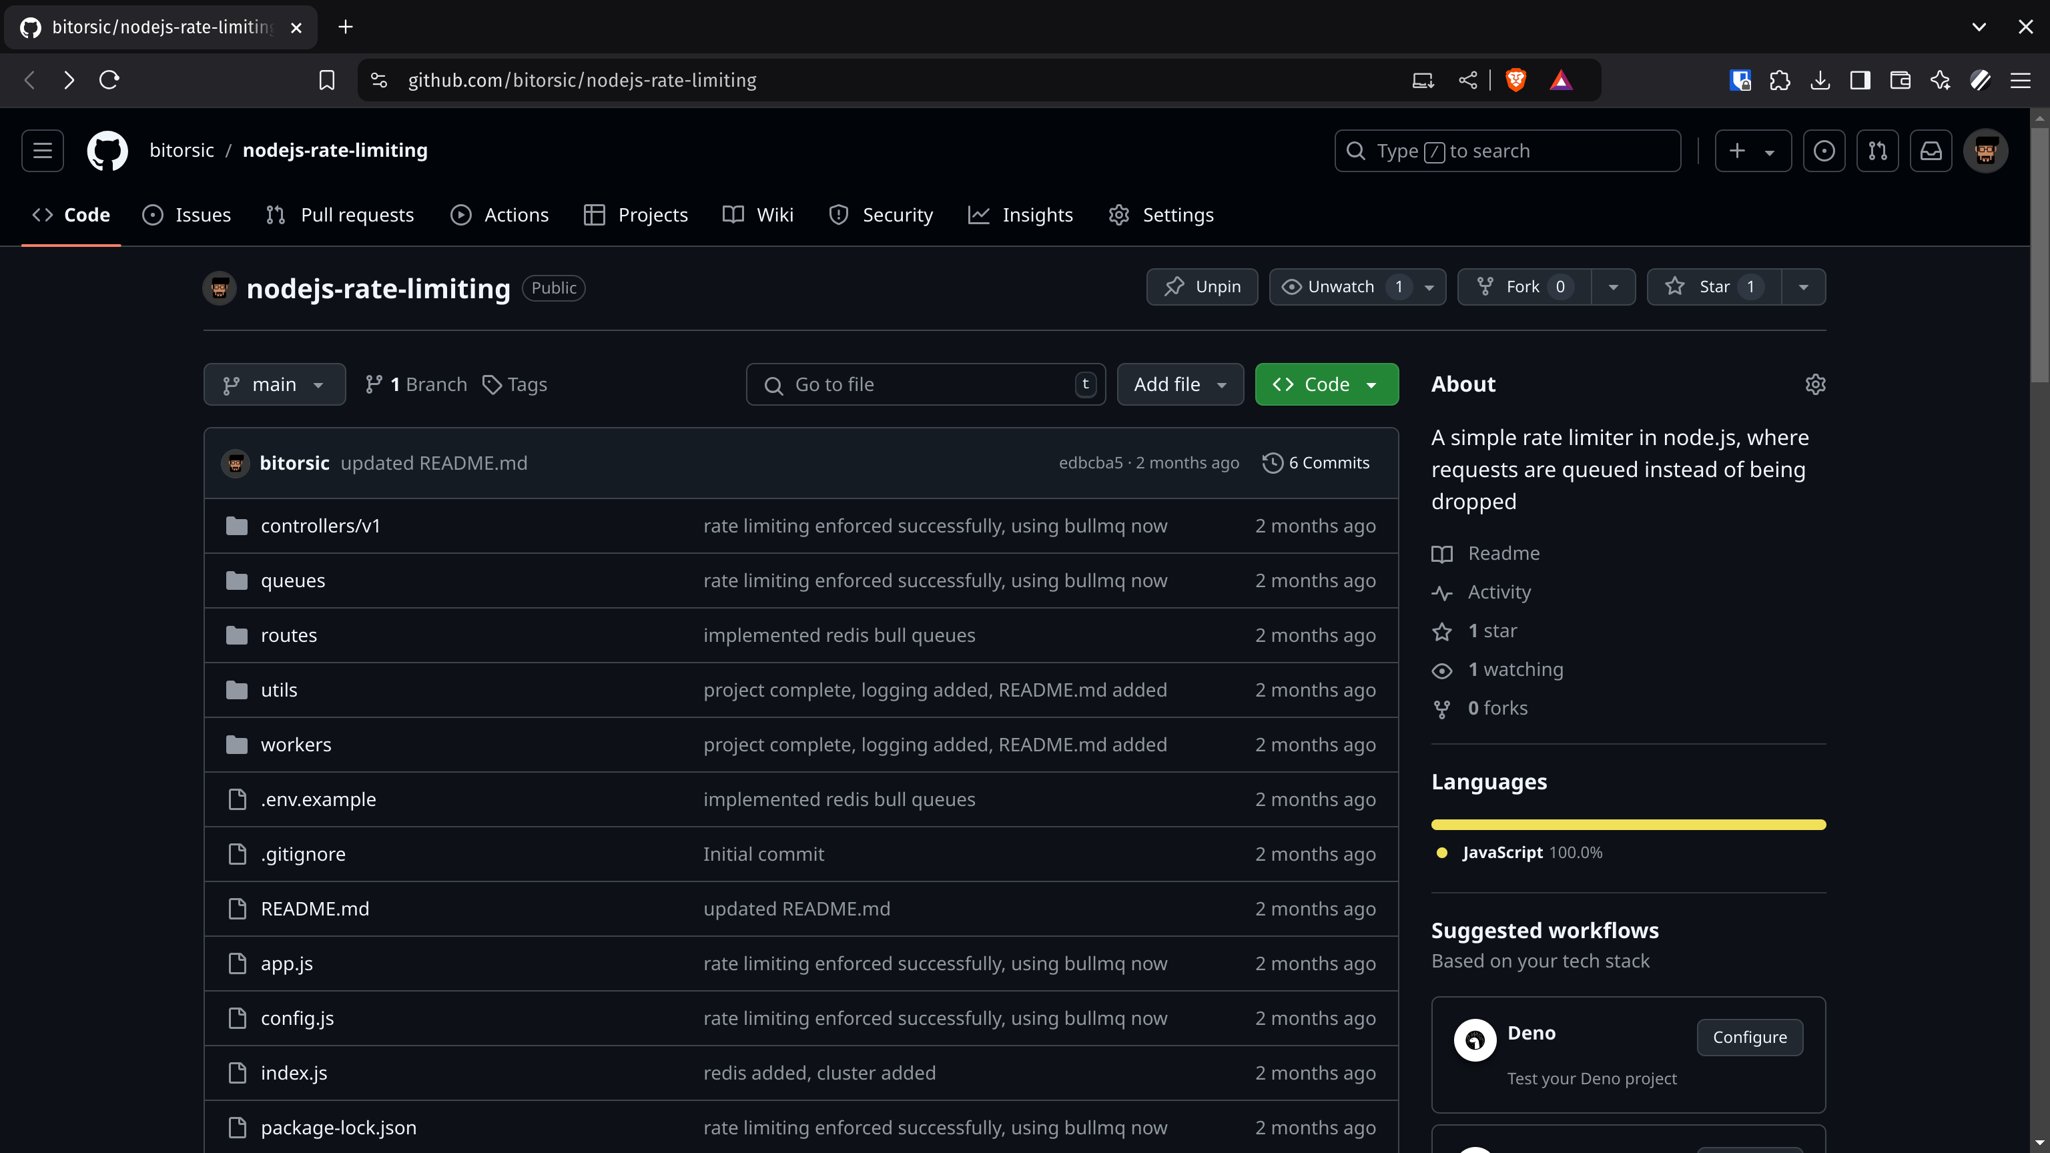
Task: Click the About section settings gear
Action: [x=1814, y=384]
